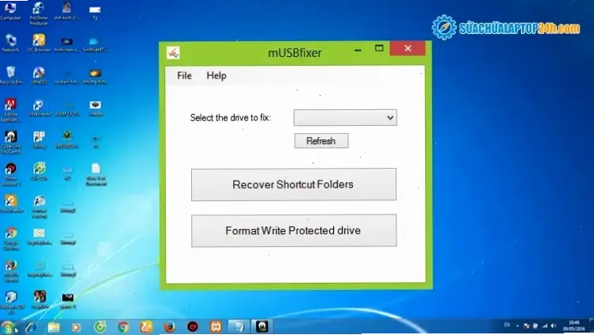Click the Refresh button

pyautogui.click(x=321, y=141)
